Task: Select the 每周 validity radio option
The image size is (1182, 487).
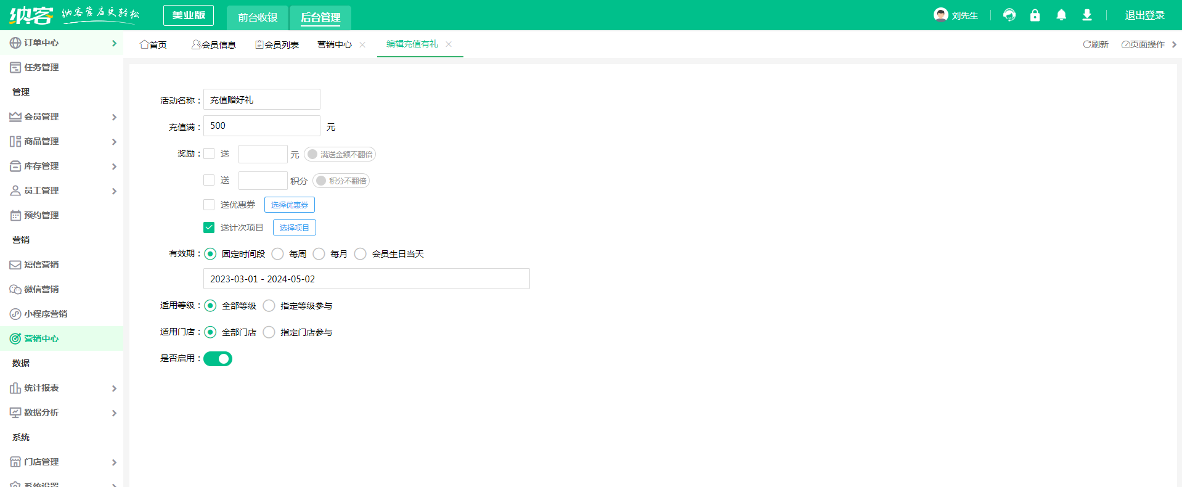Action: pos(278,254)
